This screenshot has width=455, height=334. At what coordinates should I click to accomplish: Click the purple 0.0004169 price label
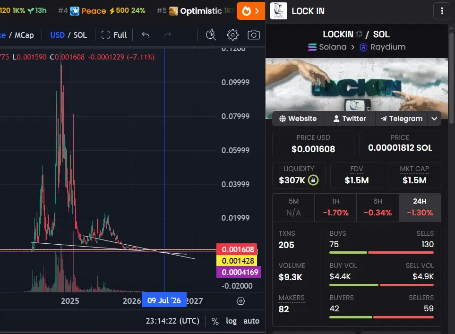[x=239, y=272]
